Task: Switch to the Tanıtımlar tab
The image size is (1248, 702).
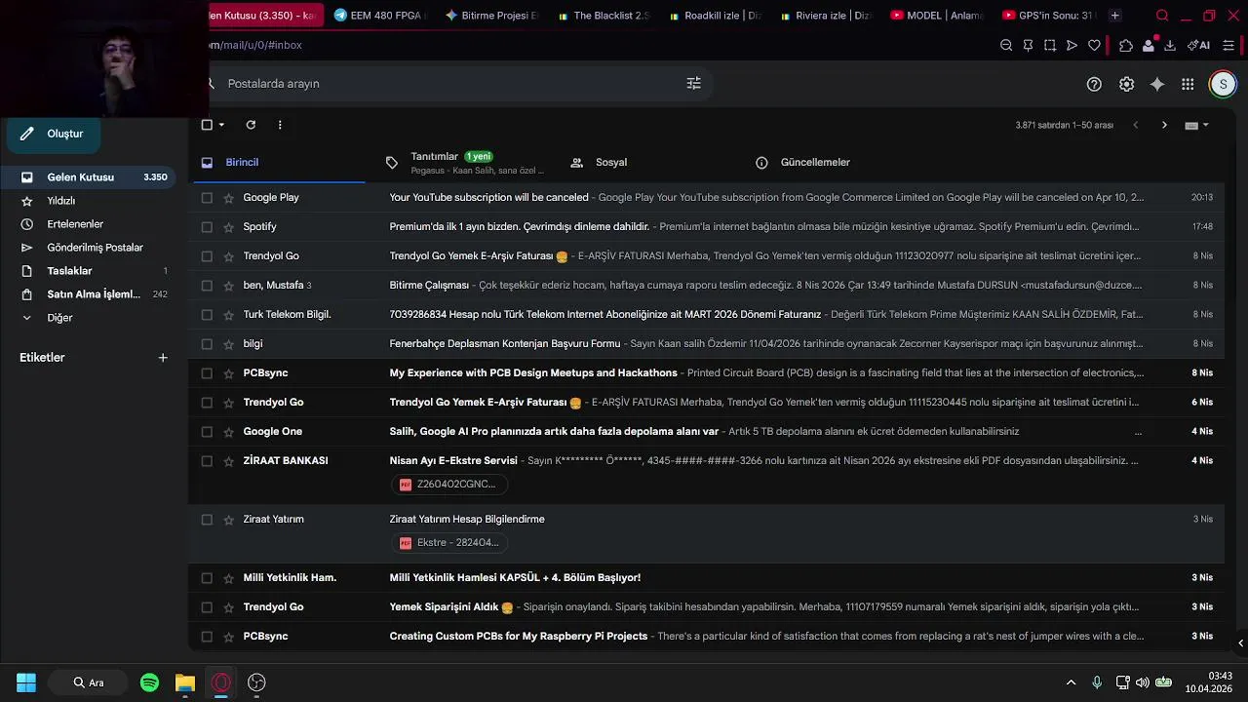Action: point(466,163)
